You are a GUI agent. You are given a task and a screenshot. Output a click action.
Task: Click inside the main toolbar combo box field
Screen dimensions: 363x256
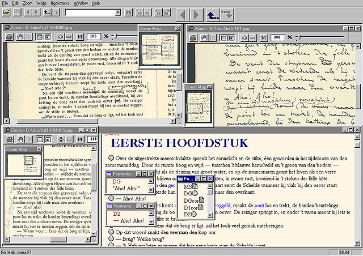click(x=90, y=12)
